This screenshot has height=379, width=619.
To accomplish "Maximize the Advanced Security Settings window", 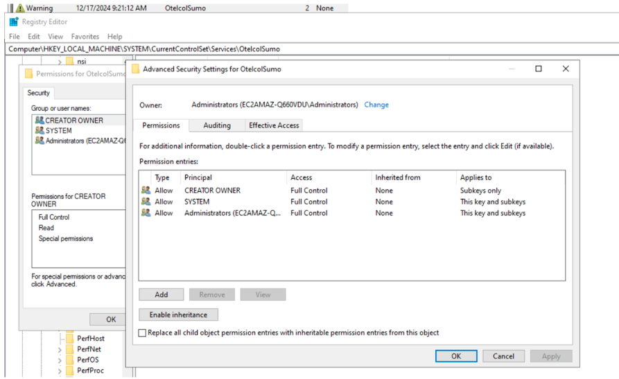I will click(539, 69).
